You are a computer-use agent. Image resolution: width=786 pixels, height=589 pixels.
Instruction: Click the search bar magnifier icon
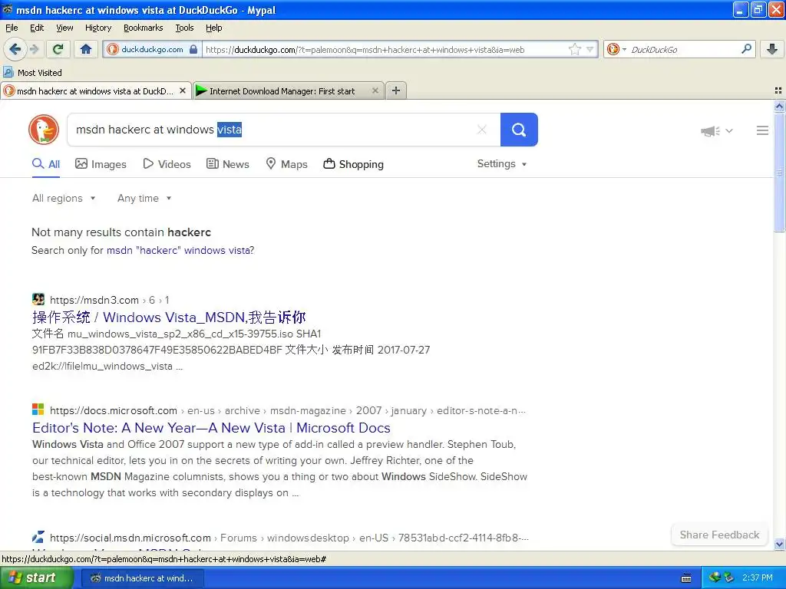(x=746, y=49)
